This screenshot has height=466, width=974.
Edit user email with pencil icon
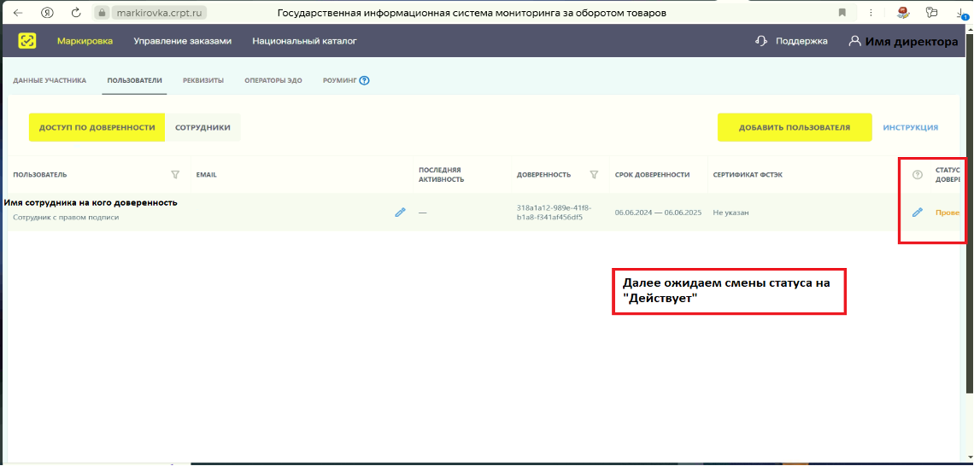tap(400, 213)
